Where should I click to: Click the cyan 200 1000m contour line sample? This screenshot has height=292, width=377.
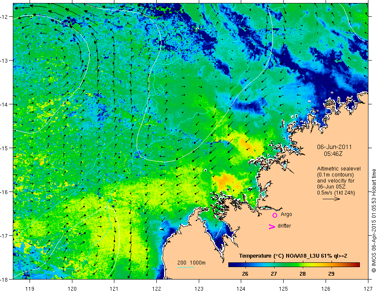pos(186,267)
